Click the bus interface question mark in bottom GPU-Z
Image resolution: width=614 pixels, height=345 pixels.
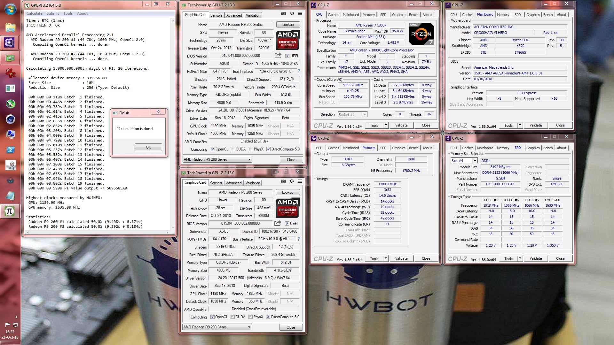coord(299,239)
